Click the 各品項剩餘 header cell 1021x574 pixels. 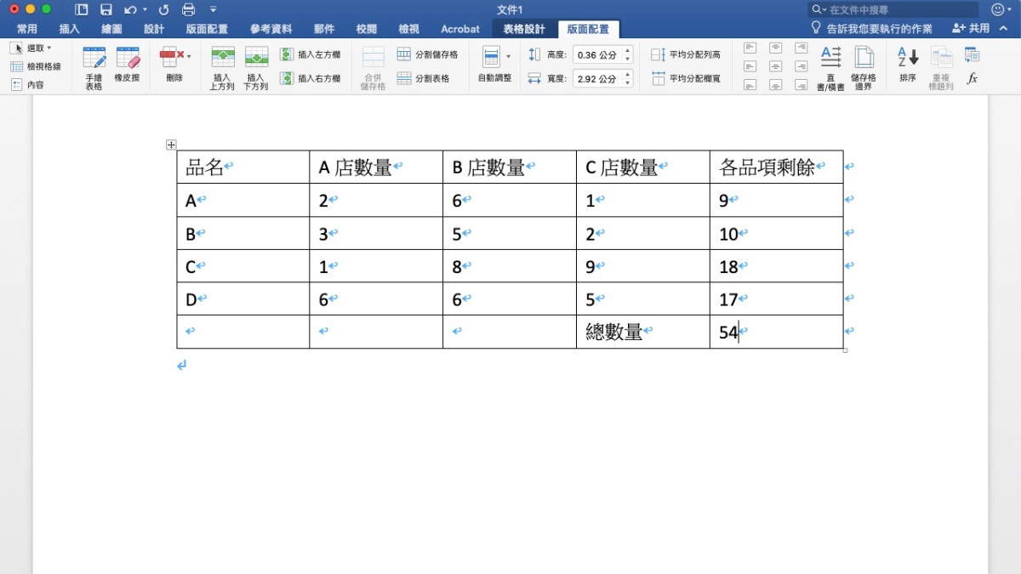[776, 167]
